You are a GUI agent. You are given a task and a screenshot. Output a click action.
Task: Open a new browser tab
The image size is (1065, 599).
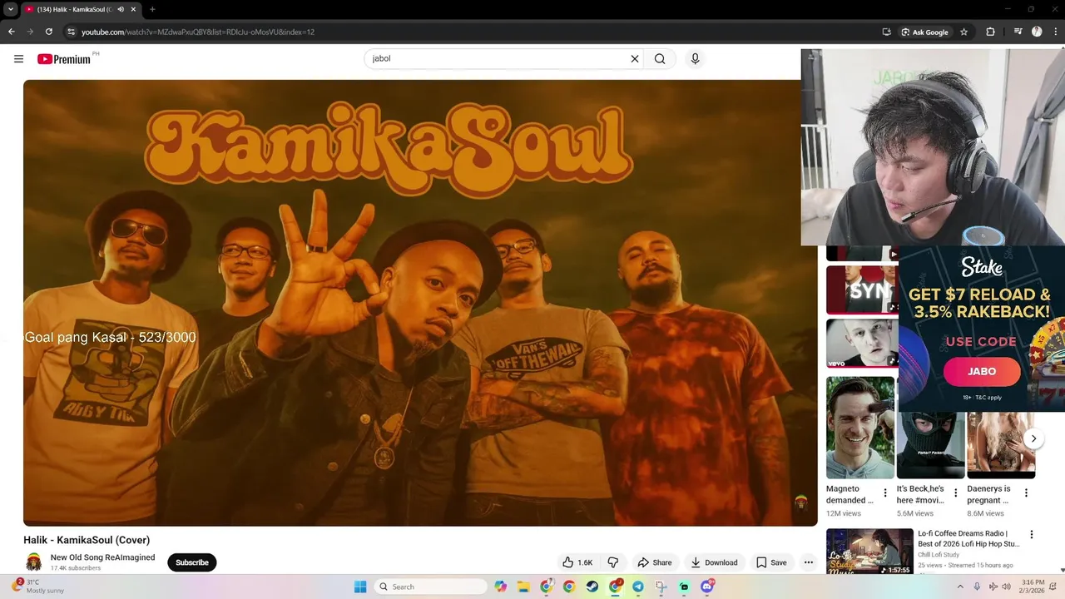click(152, 9)
